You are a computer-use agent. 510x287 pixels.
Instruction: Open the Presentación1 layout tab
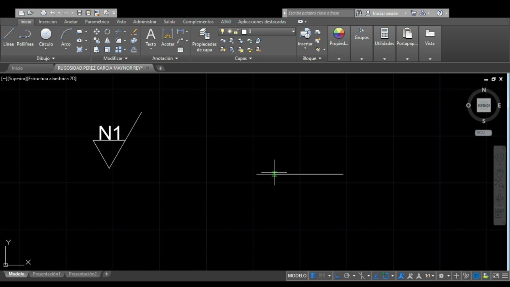click(47, 274)
